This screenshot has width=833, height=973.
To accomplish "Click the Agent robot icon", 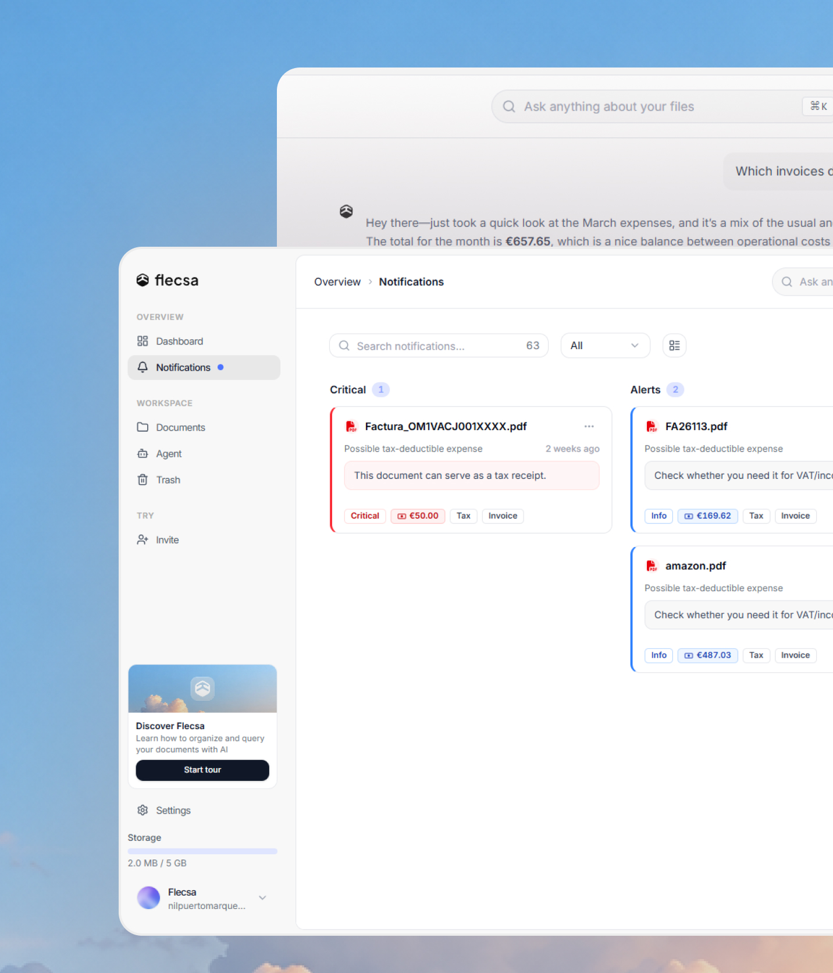I will point(143,453).
